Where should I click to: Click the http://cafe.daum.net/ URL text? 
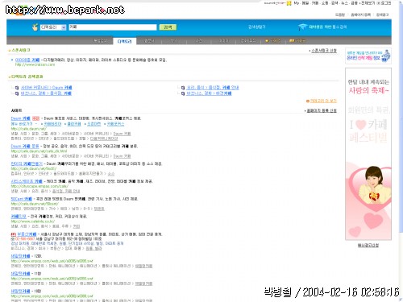click(28, 129)
